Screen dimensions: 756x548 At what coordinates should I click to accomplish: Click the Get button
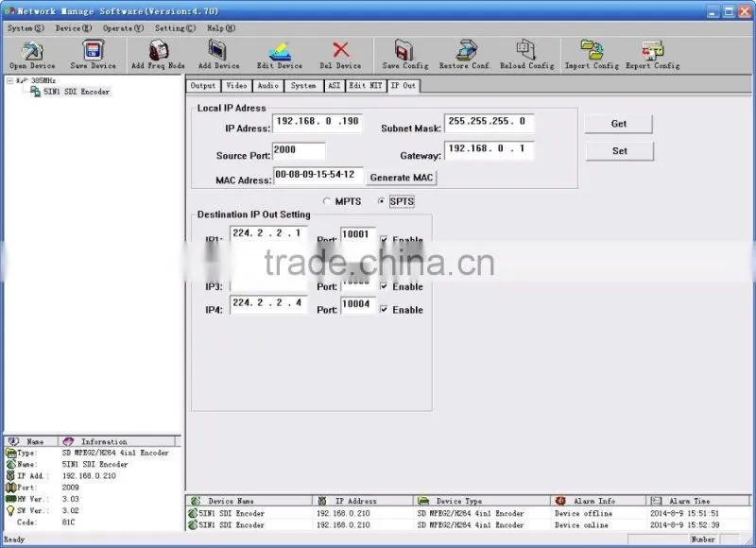tap(619, 124)
